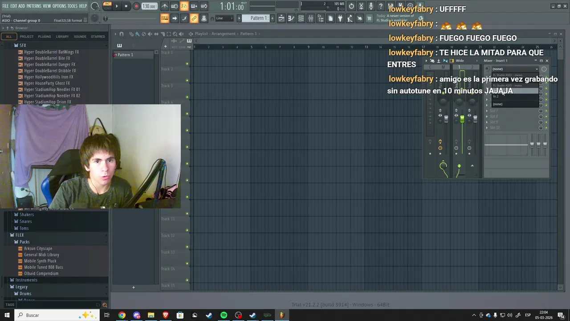The image size is (570, 321).
Task: Select Mobile Tuned 808 Bass pack
Action: pyautogui.click(x=41, y=267)
